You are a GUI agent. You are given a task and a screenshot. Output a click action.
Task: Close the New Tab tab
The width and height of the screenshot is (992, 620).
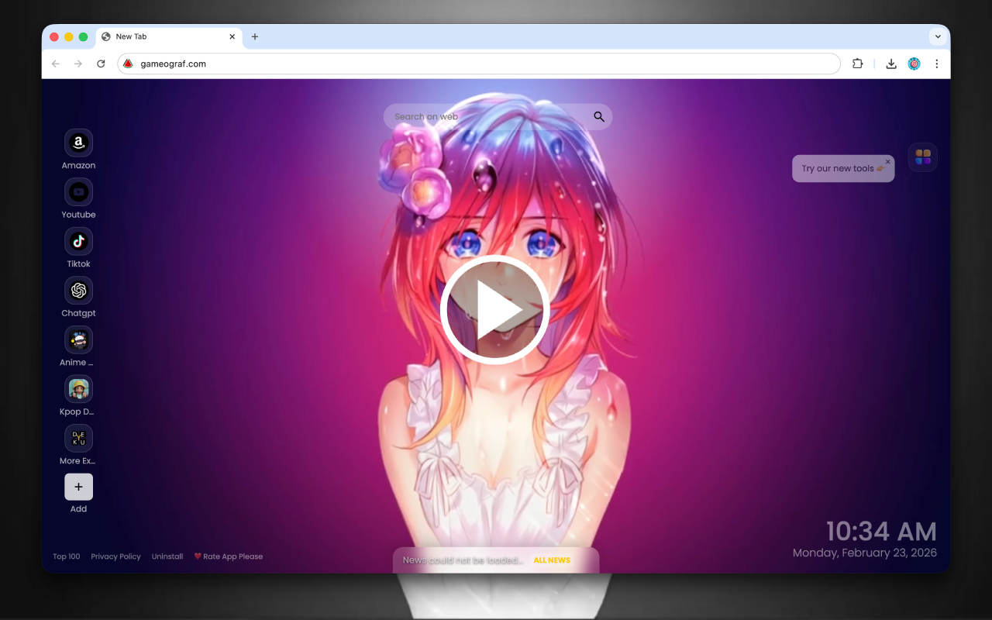point(232,36)
